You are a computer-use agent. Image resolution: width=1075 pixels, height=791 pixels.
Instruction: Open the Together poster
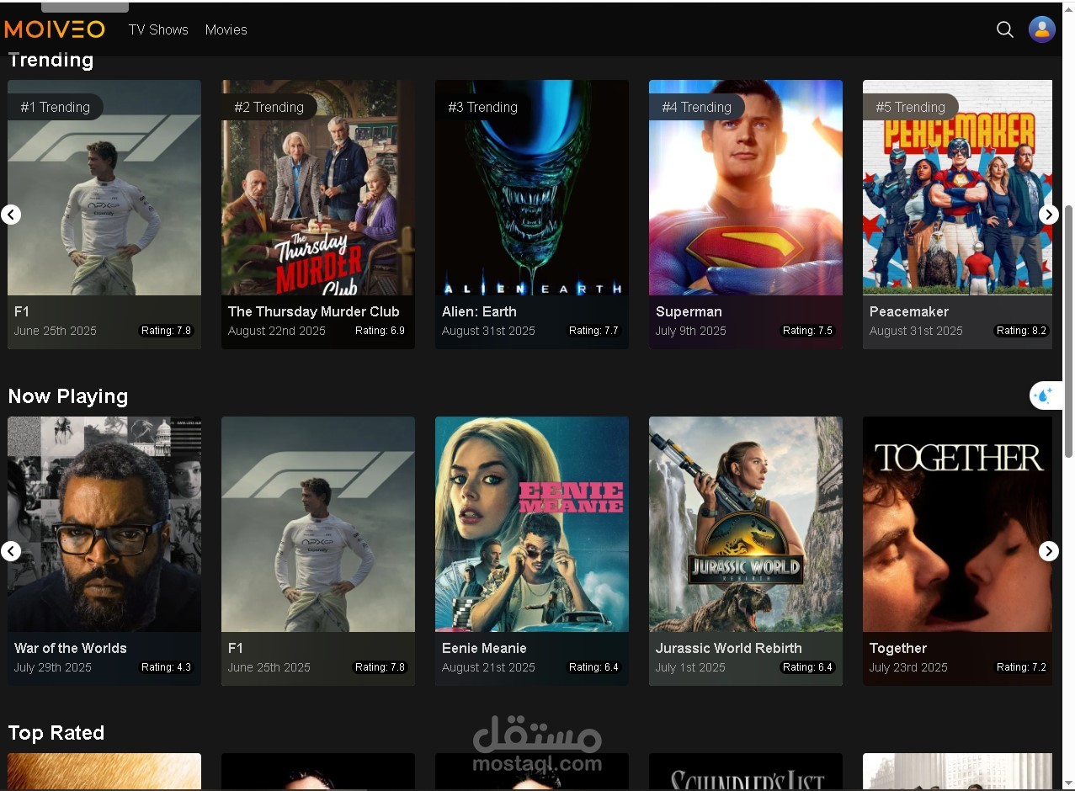(x=958, y=524)
